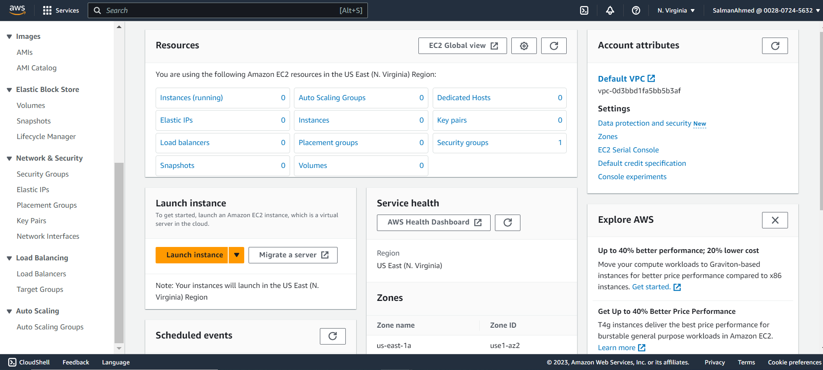
Task: Open SalmanAhmed account menu
Action: [766, 10]
